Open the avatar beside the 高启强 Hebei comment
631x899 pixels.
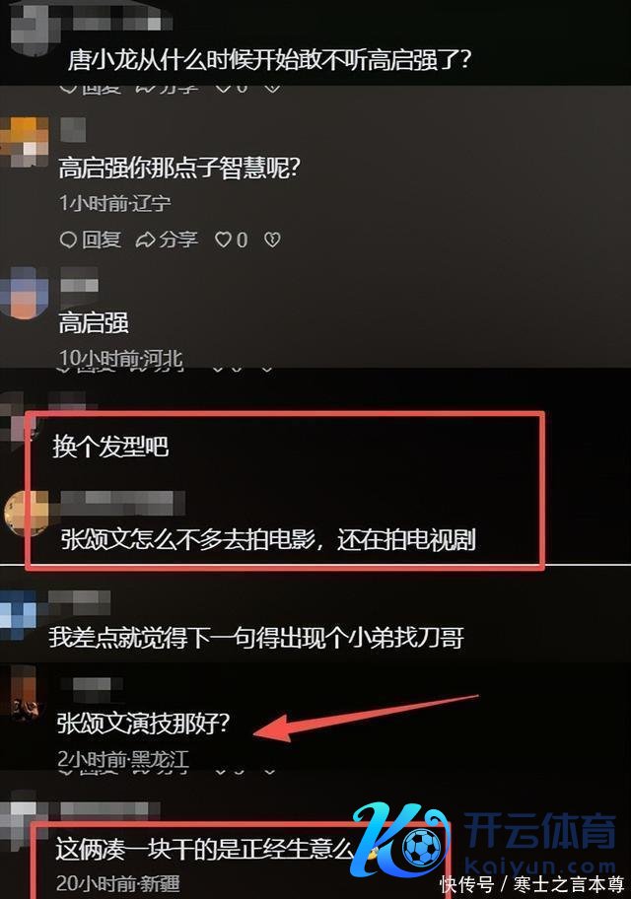coord(24,293)
